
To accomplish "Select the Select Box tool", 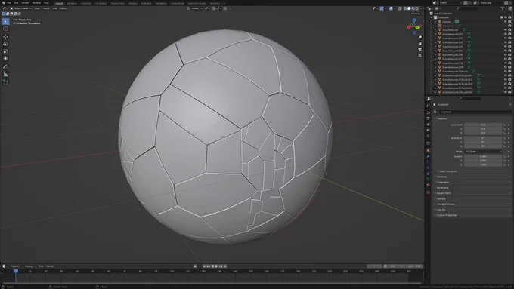I will coord(5,22).
